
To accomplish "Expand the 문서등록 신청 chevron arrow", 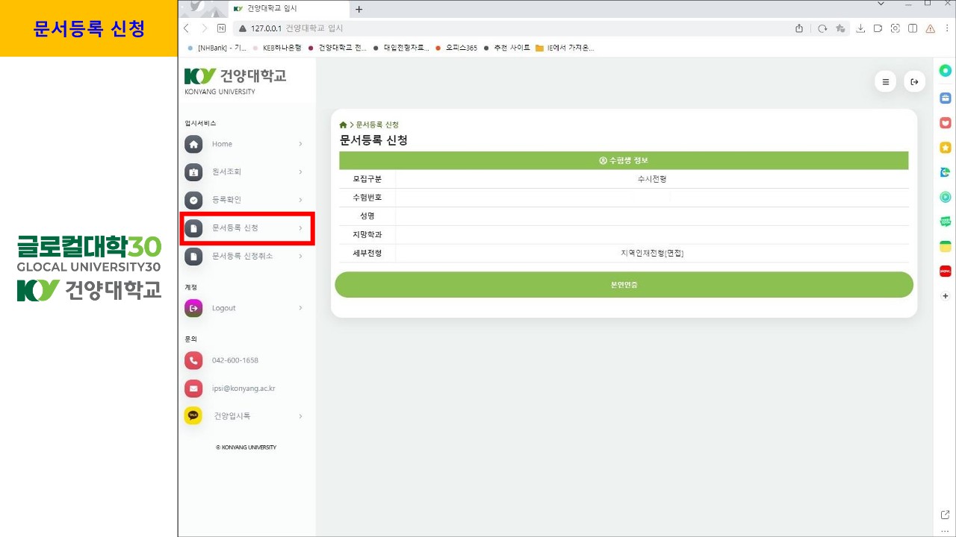I will tap(300, 228).
